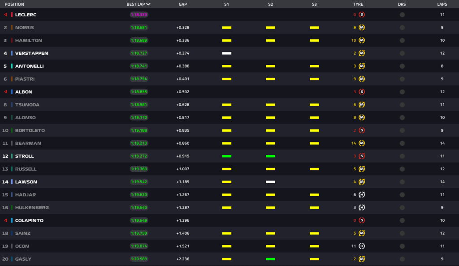Click the red pit arrow beside Leclerc

[x=5, y=15]
